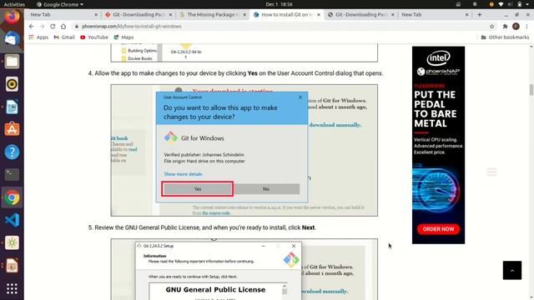The width and height of the screenshot is (534, 300).
Task: Launch LibreOffice Writer from the dock
Action: pos(12,107)
